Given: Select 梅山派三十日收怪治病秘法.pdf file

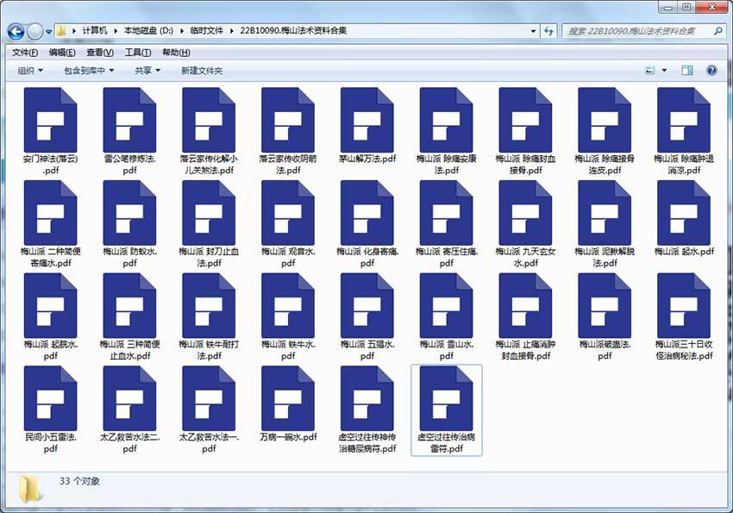Looking at the screenshot, I should click(684, 316).
